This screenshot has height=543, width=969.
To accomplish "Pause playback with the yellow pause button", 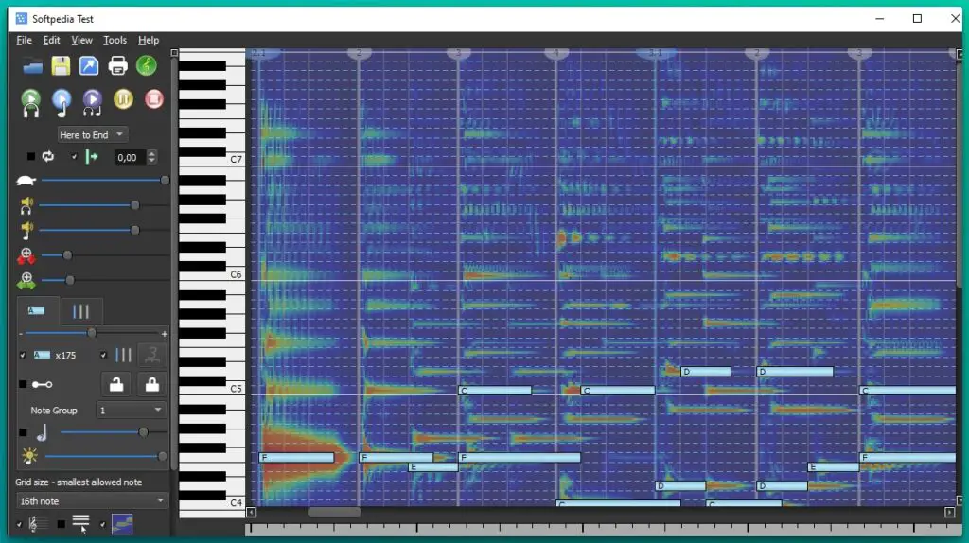I will click(123, 99).
